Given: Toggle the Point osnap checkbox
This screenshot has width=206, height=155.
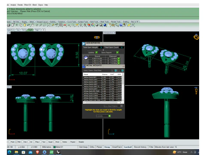Looking at the screenshot, I should coord(9,142).
